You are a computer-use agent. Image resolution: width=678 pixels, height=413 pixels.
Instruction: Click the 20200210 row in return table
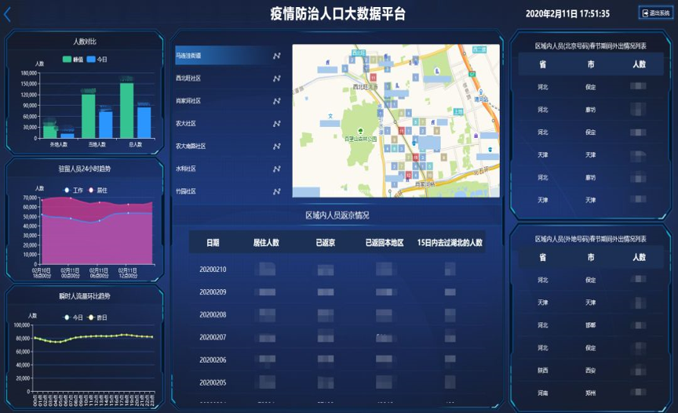point(213,270)
